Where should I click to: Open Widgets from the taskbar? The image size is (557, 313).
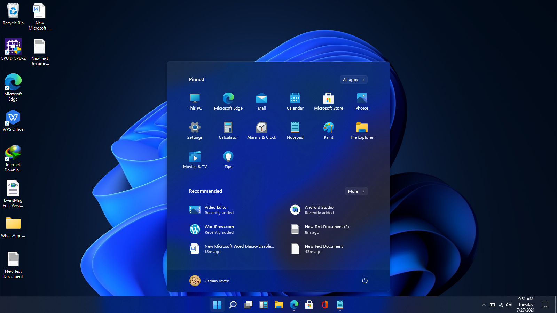tap(264, 305)
